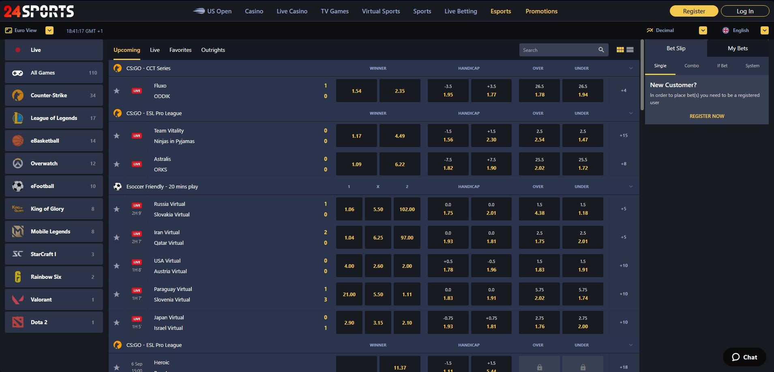Click the matches list scrollbar
Screen dimensions: 774x372
[642, 75]
